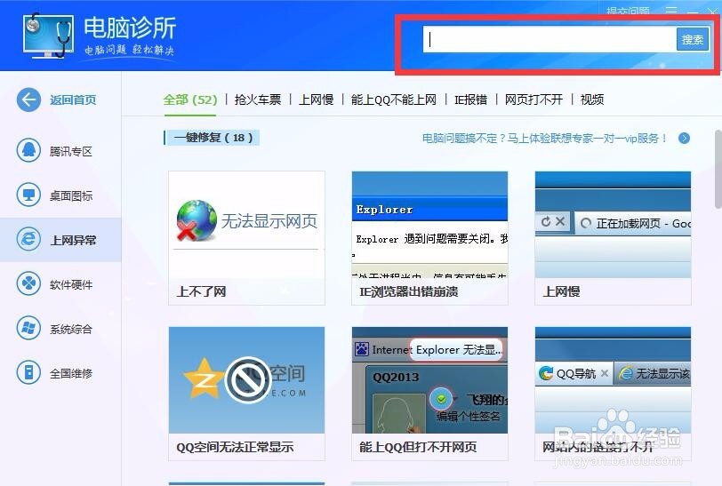Click the 能上QQ但打不开网页 card title
The width and height of the screenshot is (722, 486).
418,447
